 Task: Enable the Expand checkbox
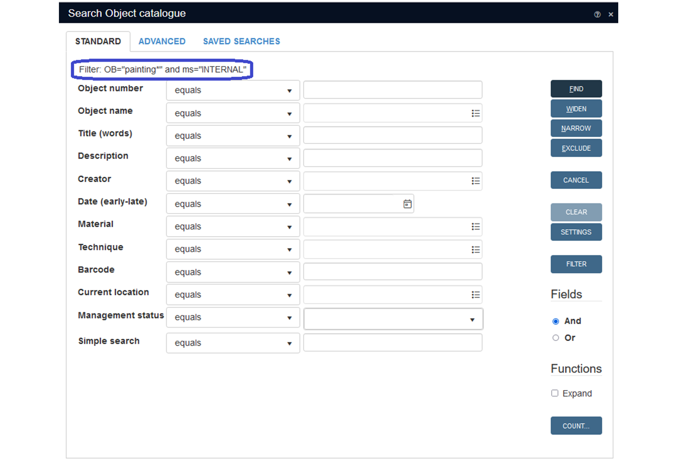(555, 393)
